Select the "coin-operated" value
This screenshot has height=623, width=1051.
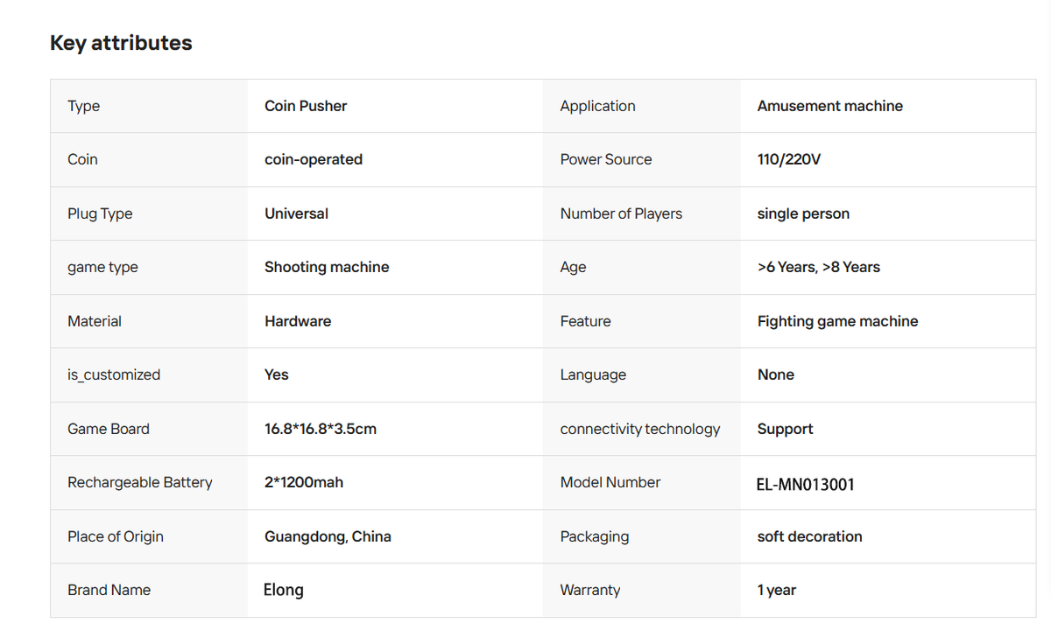314,159
